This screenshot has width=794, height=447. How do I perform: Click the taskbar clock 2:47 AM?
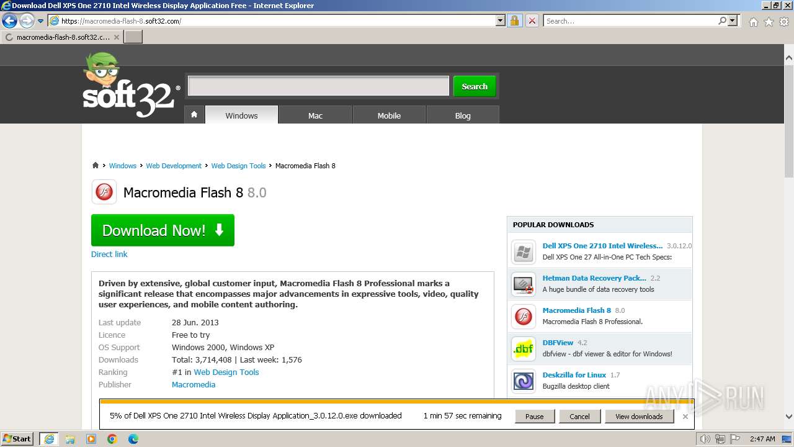point(762,439)
